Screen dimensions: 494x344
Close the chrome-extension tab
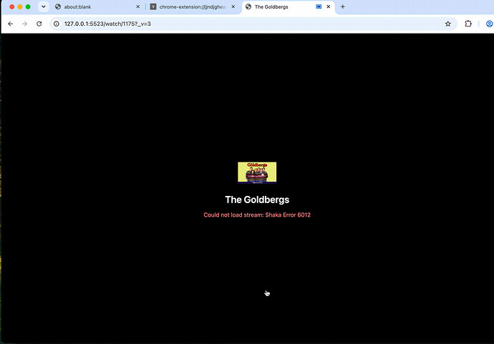233,6
